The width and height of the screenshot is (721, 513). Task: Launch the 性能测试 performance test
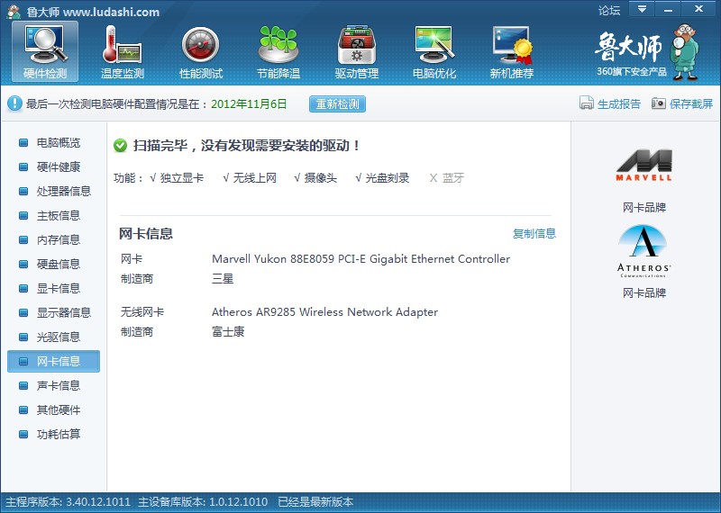[200, 51]
